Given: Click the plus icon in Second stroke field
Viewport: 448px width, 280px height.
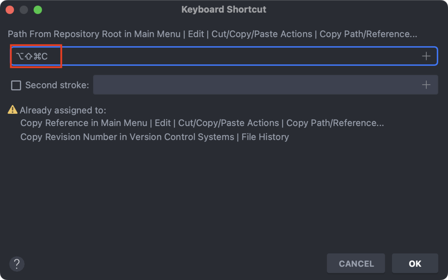Looking at the screenshot, I should [x=426, y=85].
